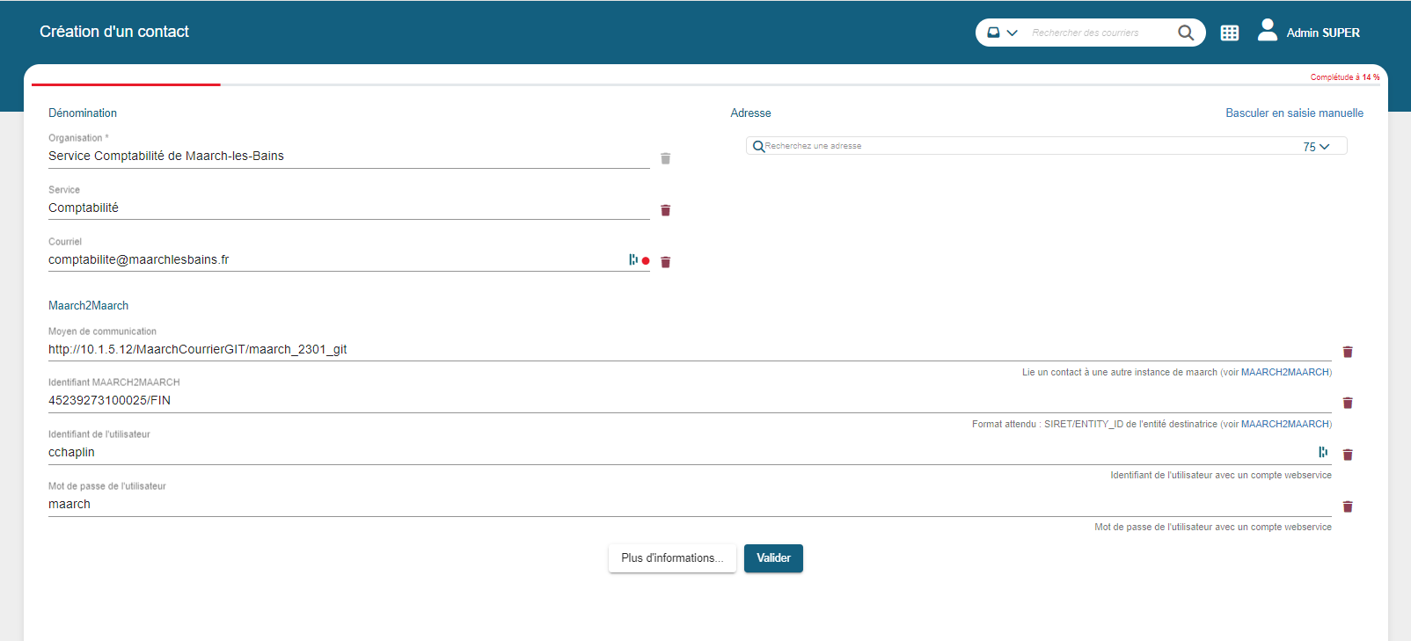Image resolution: width=1411 pixels, height=641 pixels.
Task: Click the Organisation input field
Action: click(347, 157)
